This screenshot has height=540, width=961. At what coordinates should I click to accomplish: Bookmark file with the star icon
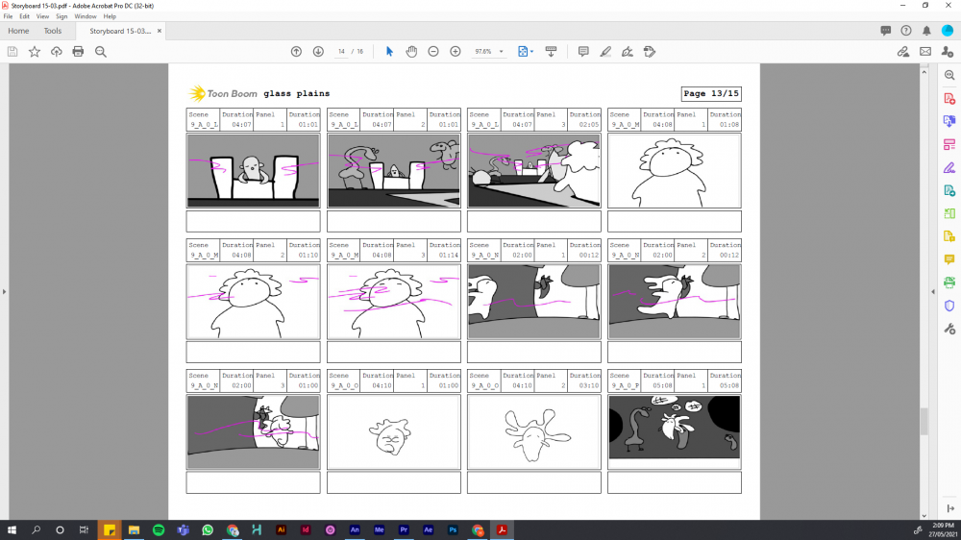(35, 51)
